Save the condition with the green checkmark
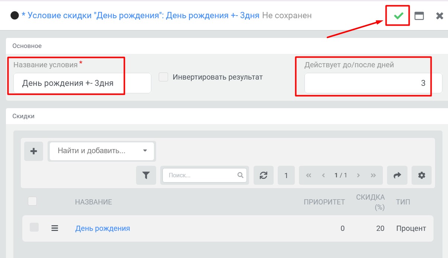 coord(399,16)
